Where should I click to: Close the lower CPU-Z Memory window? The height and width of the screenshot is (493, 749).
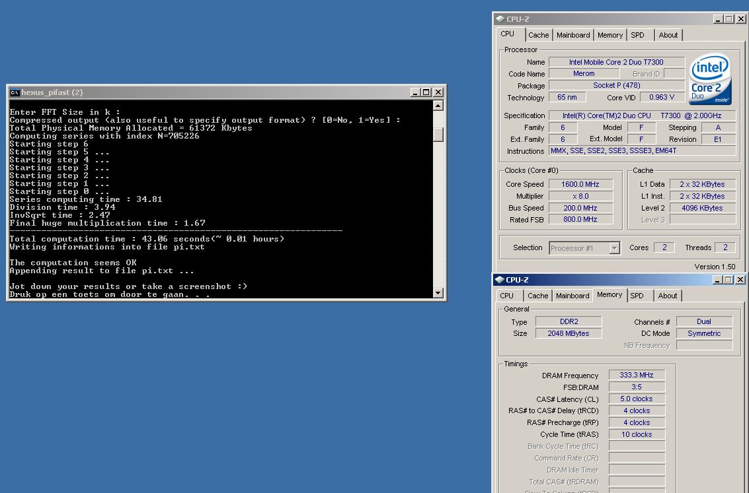(x=740, y=280)
